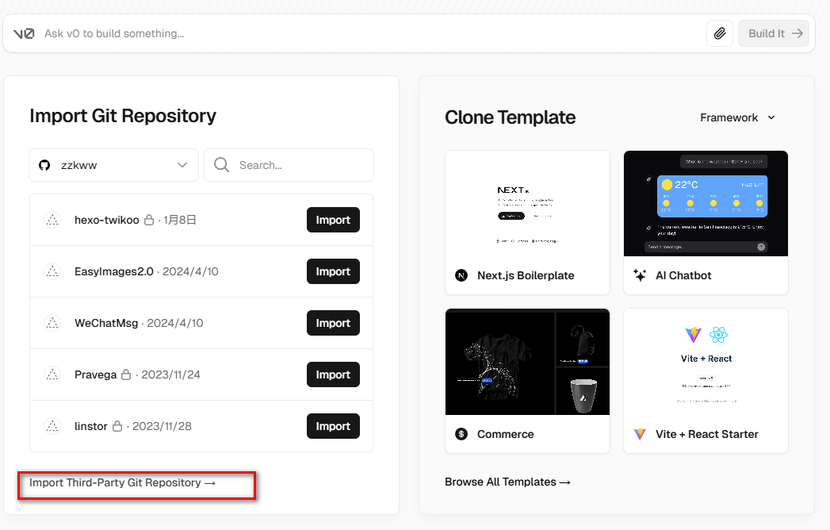Screen dimensions: 830x530
Task: Click the v0 logo icon
Action: [x=24, y=34]
